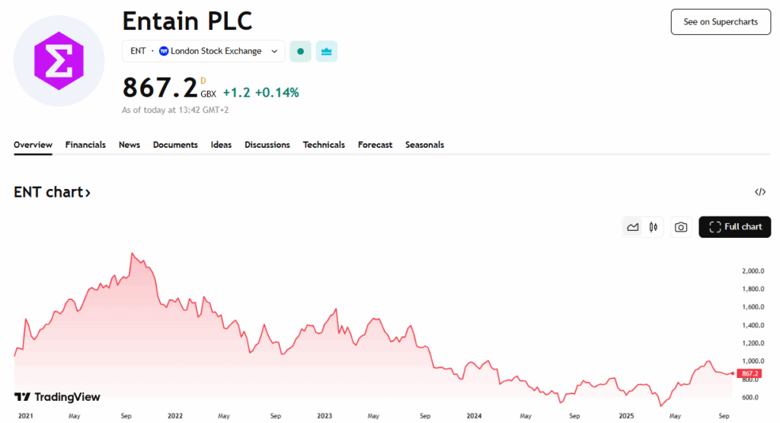Switch to the Discussions tab
The image size is (780, 423).
pyautogui.click(x=267, y=145)
